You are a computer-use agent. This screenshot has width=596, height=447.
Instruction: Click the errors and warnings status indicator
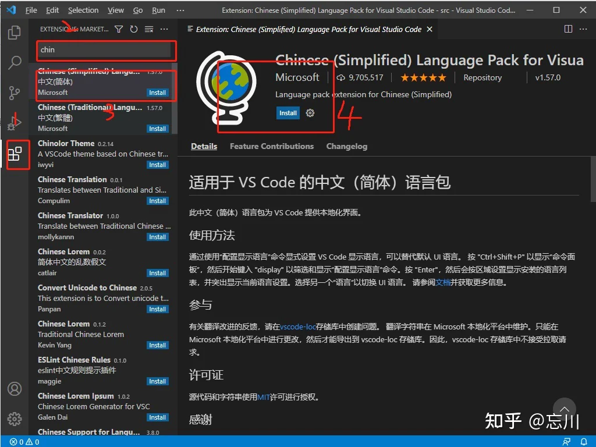(24, 442)
